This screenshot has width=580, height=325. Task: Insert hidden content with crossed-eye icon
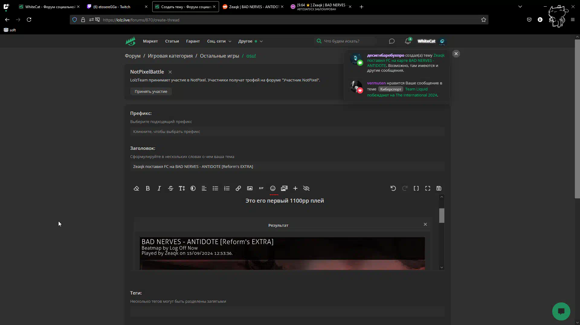306,188
